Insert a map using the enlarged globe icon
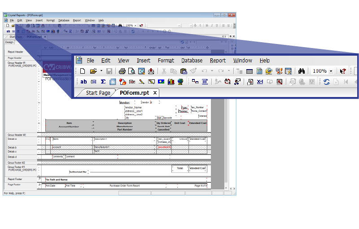This screenshot has height=229, width=359. tap(180, 82)
